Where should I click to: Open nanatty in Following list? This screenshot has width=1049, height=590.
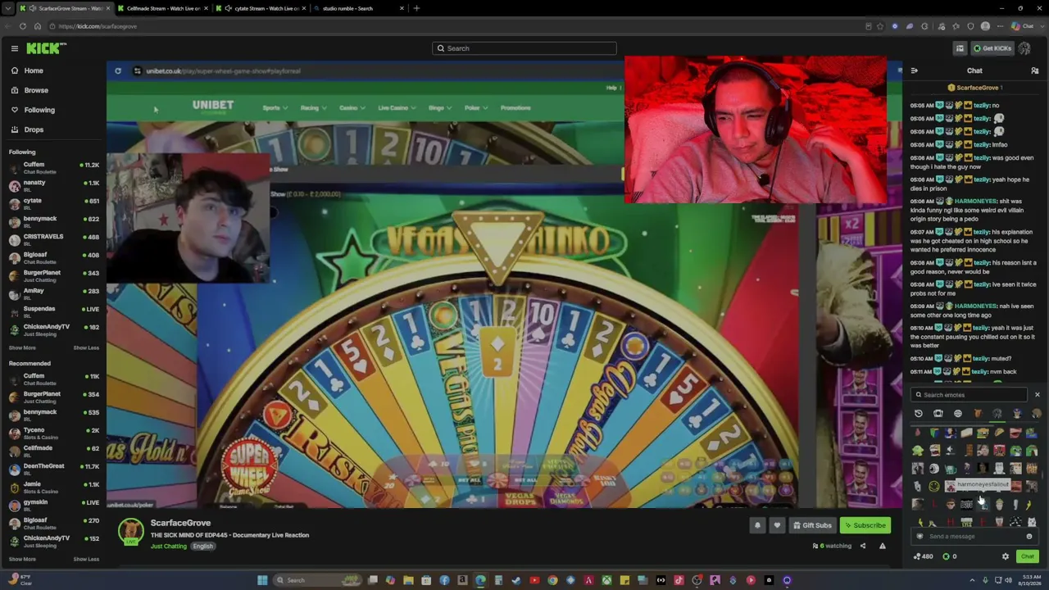point(54,186)
